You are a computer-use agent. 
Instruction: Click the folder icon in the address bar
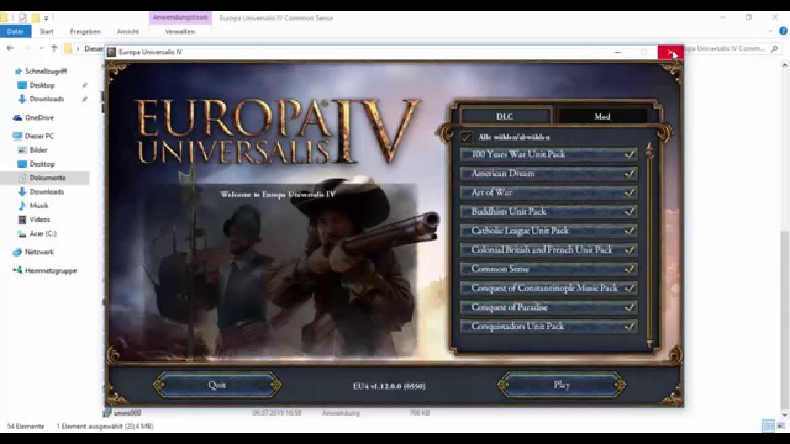pos(69,49)
